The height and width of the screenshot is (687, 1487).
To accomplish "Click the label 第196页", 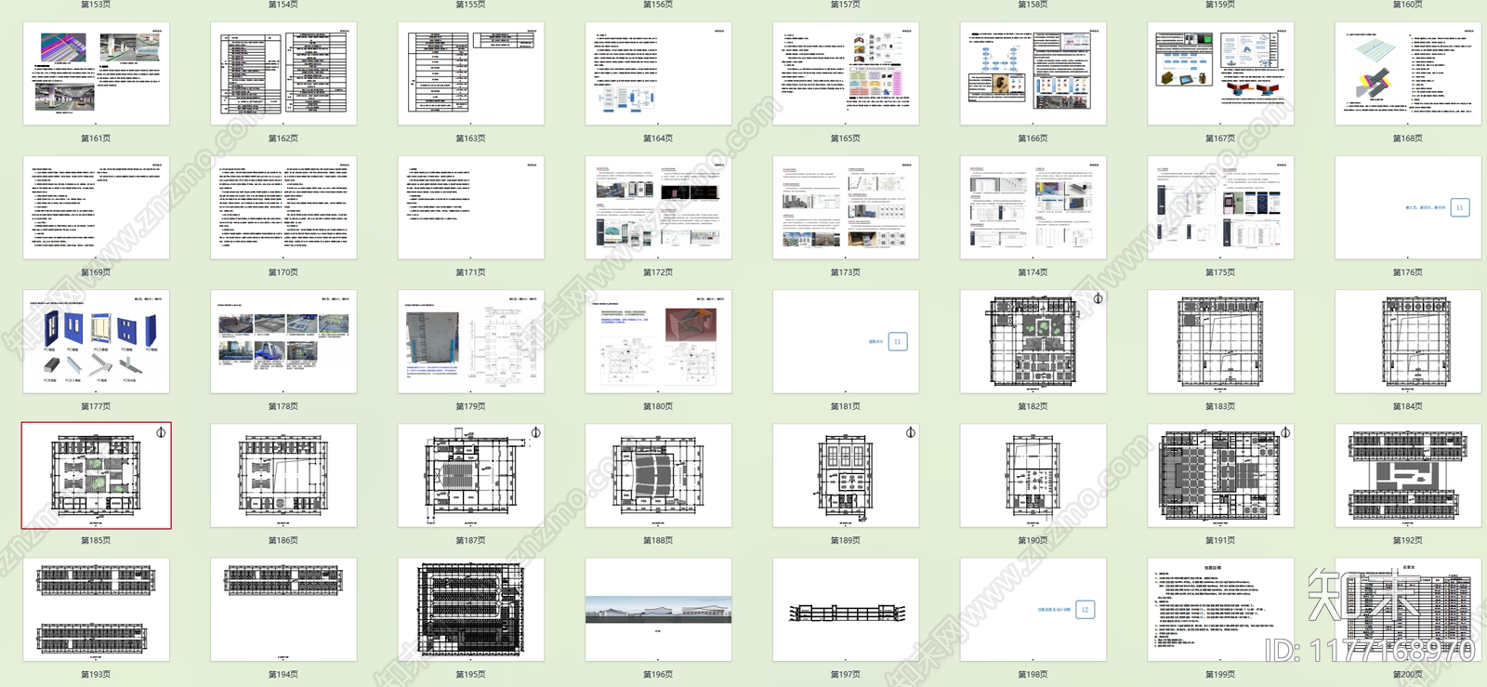I will 658,674.
